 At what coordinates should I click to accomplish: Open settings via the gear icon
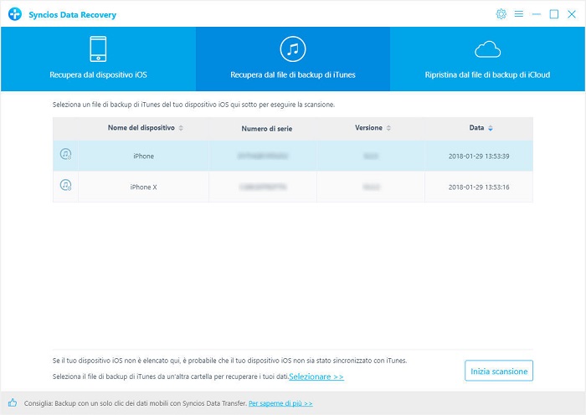tap(501, 14)
